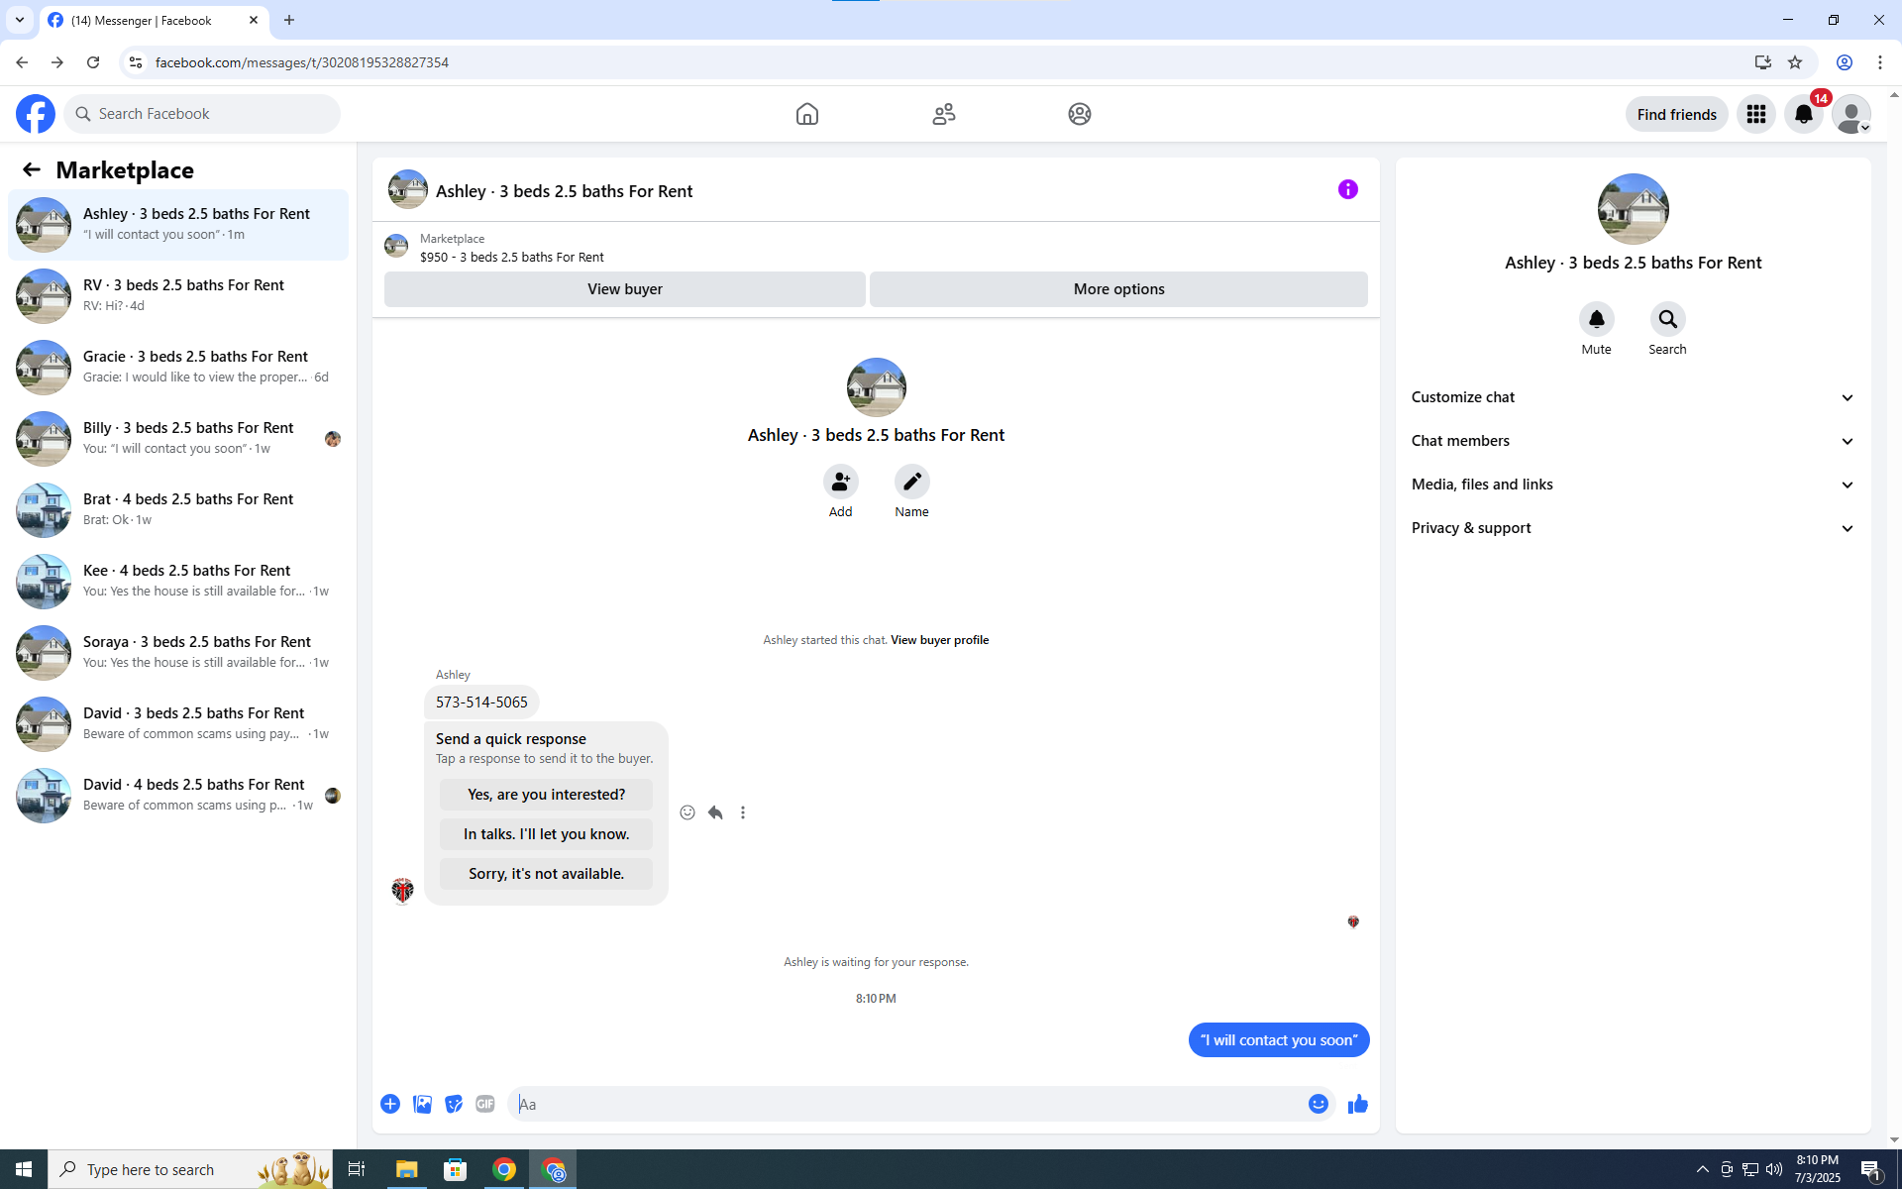The width and height of the screenshot is (1902, 1189).
Task: Expand Chat members section
Action: pos(1633,441)
